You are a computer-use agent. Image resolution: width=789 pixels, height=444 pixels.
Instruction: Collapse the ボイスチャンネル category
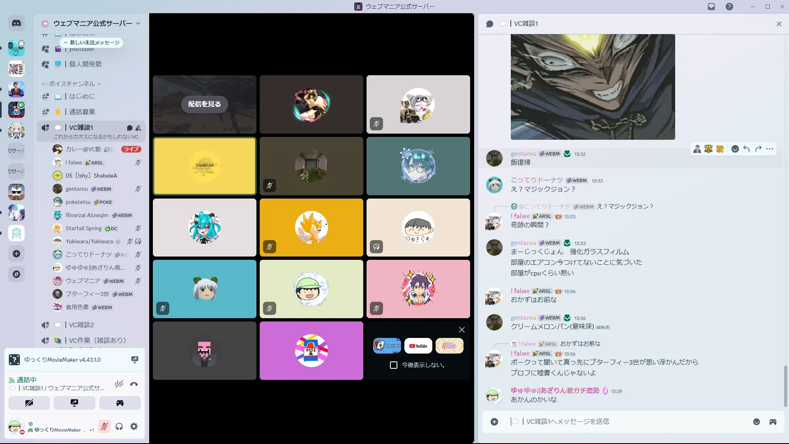pos(72,84)
